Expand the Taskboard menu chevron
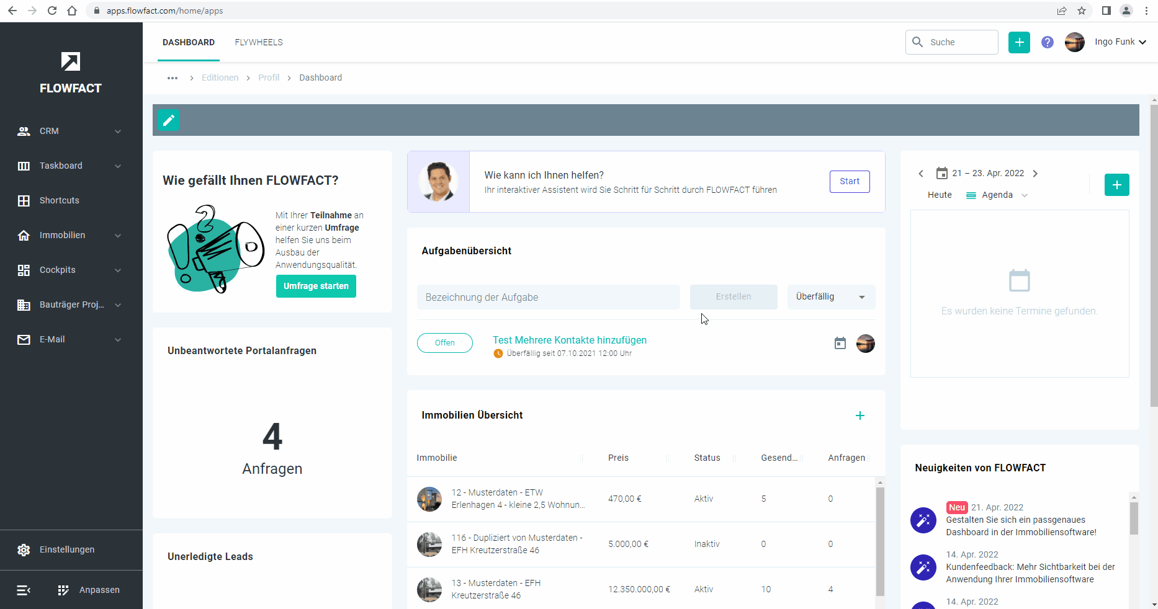Screen dimensions: 1158x609 coord(118,166)
